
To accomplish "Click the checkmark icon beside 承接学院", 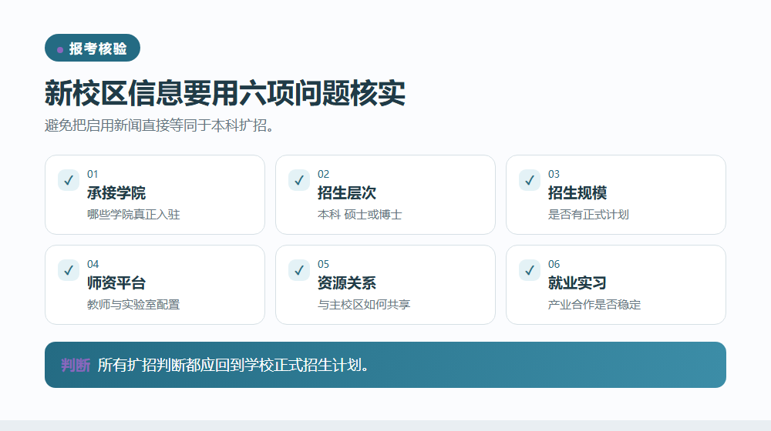I will coord(69,180).
